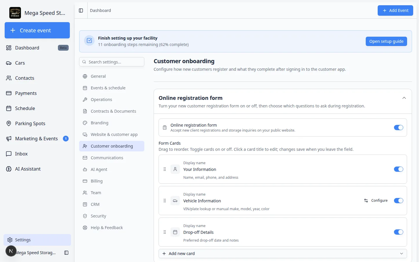Click the sliders icon next to Configure
This screenshot has width=419, height=262.
366,201
